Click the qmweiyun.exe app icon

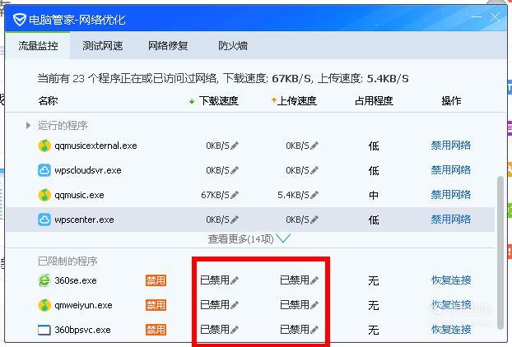[x=44, y=305]
